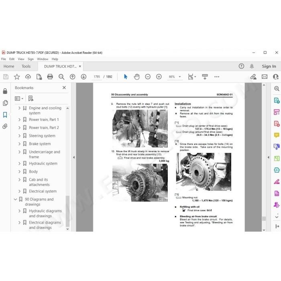
Task: Activate the selection arrow tool
Action: tap(126, 77)
